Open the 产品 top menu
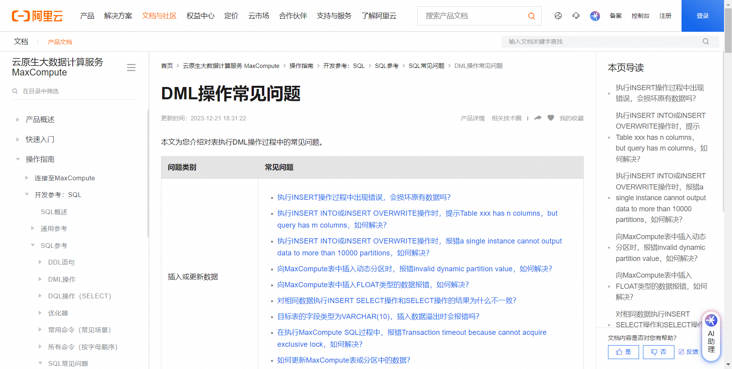The height and width of the screenshot is (369, 732). click(87, 16)
